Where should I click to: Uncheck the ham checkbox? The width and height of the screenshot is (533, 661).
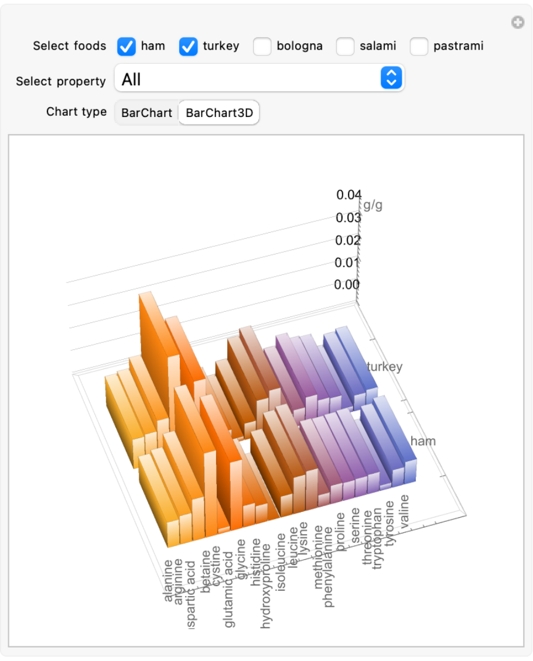(127, 46)
